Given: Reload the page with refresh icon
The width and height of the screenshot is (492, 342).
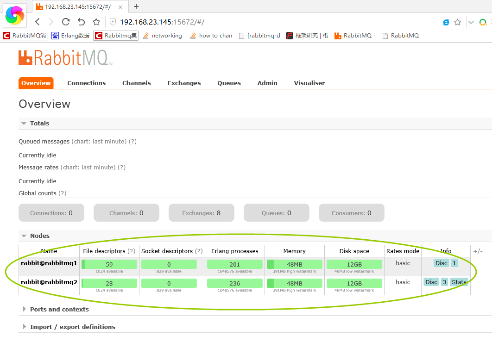Looking at the screenshot, I should click(x=66, y=22).
